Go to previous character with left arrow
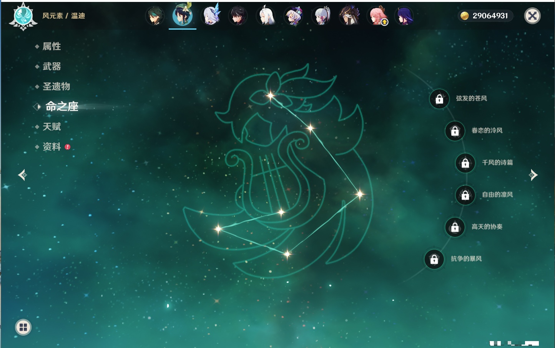The height and width of the screenshot is (348, 555). (x=22, y=175)
